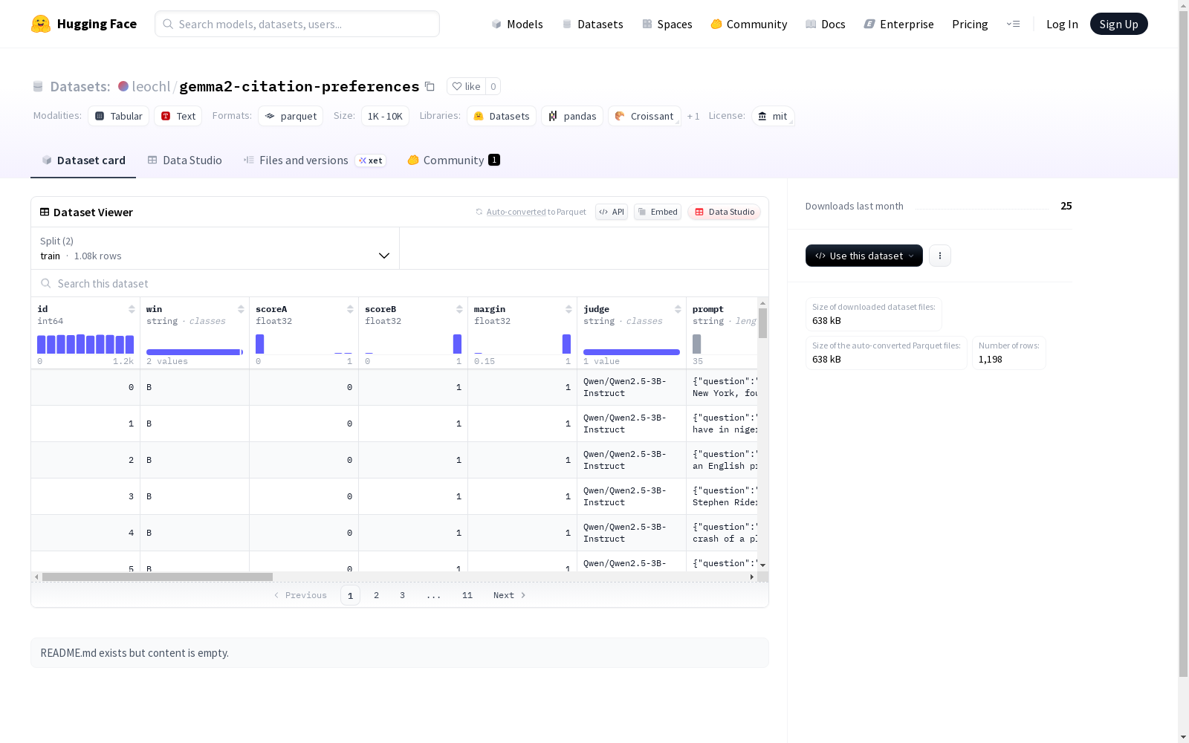Open Enterprise in top navigation
This screenshot has height=743, width=1189.
(899, 24)
